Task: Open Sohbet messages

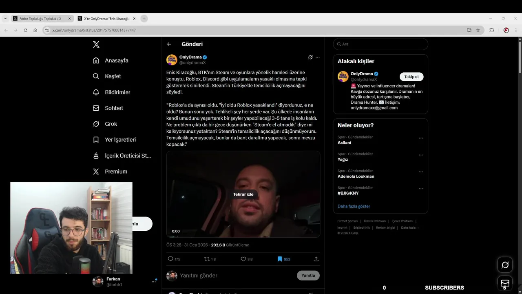Action: (108, 108)
